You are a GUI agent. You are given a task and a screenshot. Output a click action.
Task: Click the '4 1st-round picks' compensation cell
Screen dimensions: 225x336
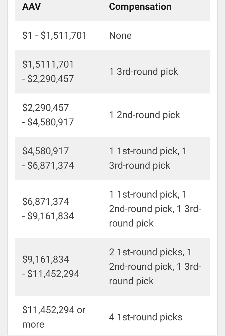point(146,317)
